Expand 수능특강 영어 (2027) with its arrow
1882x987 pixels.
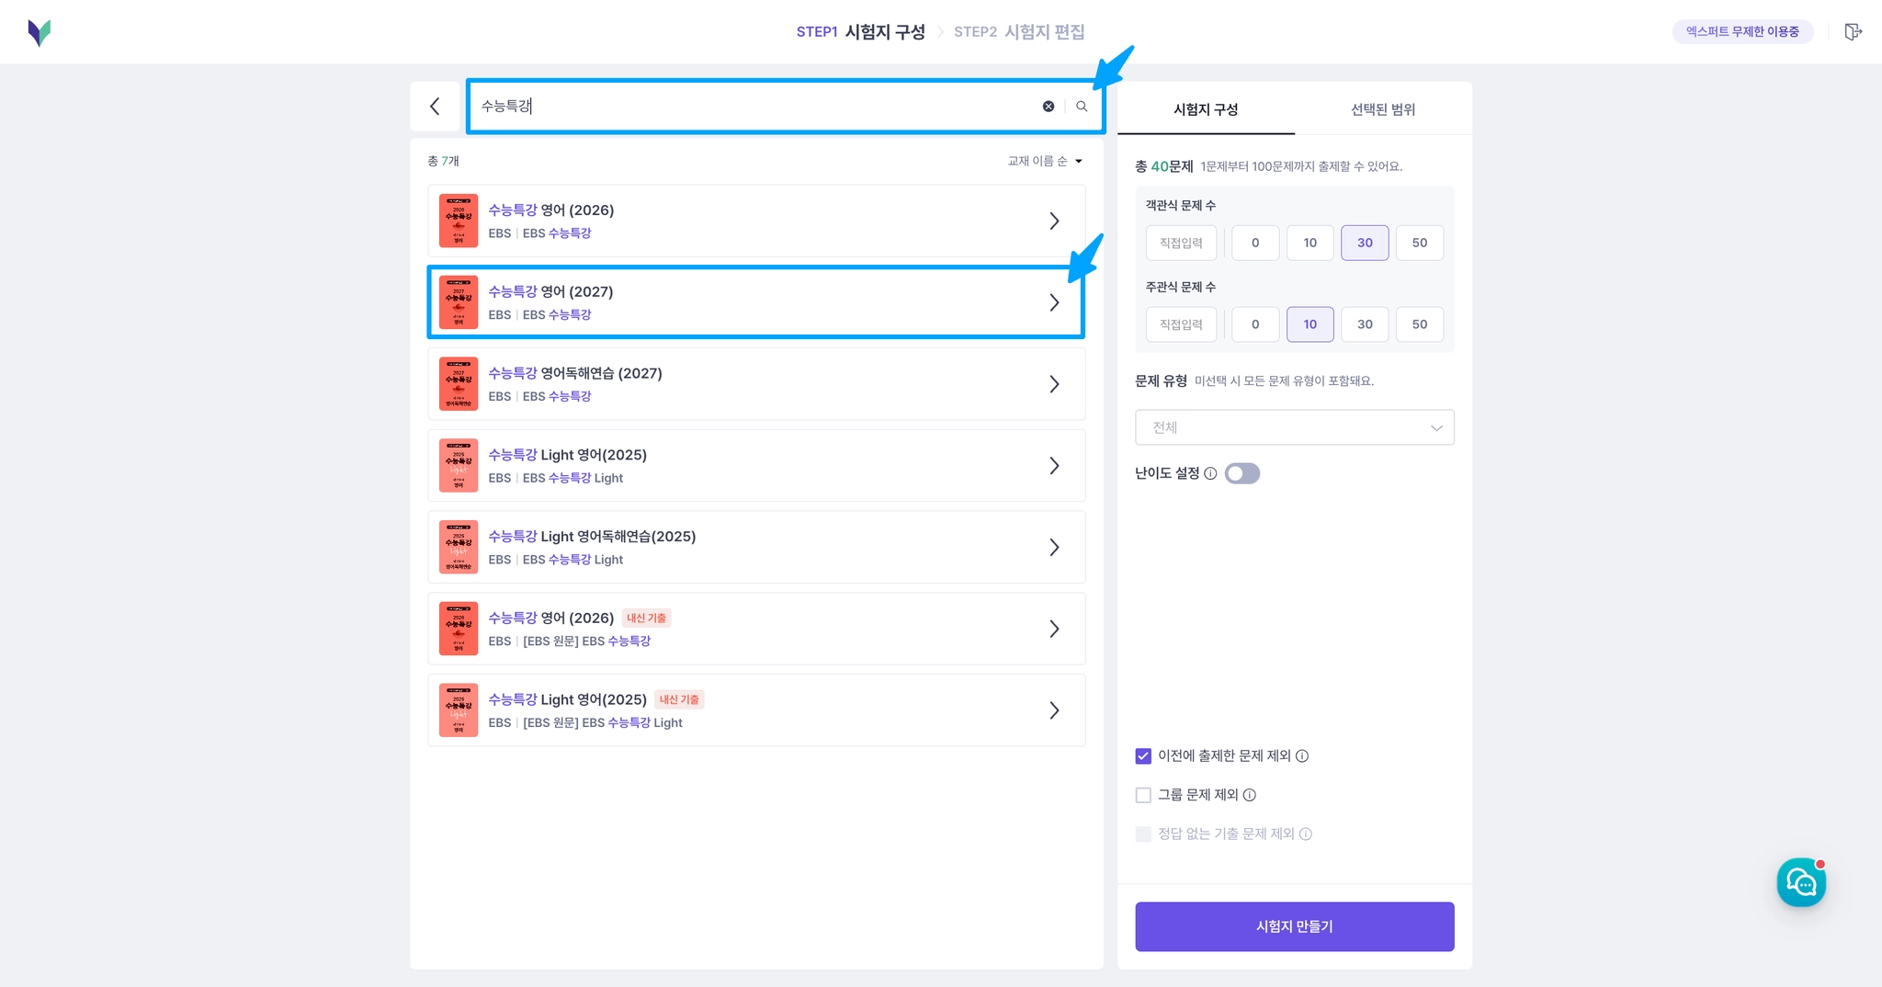point(1054,302)
